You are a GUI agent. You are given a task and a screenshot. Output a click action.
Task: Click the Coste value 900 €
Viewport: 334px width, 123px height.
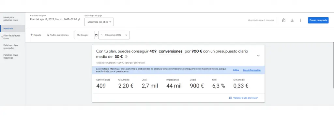pyautogui.click(x=197, y=86)
